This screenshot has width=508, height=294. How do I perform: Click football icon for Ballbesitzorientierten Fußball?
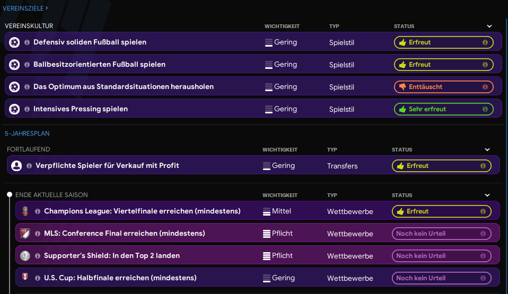[x=14, y=65]
